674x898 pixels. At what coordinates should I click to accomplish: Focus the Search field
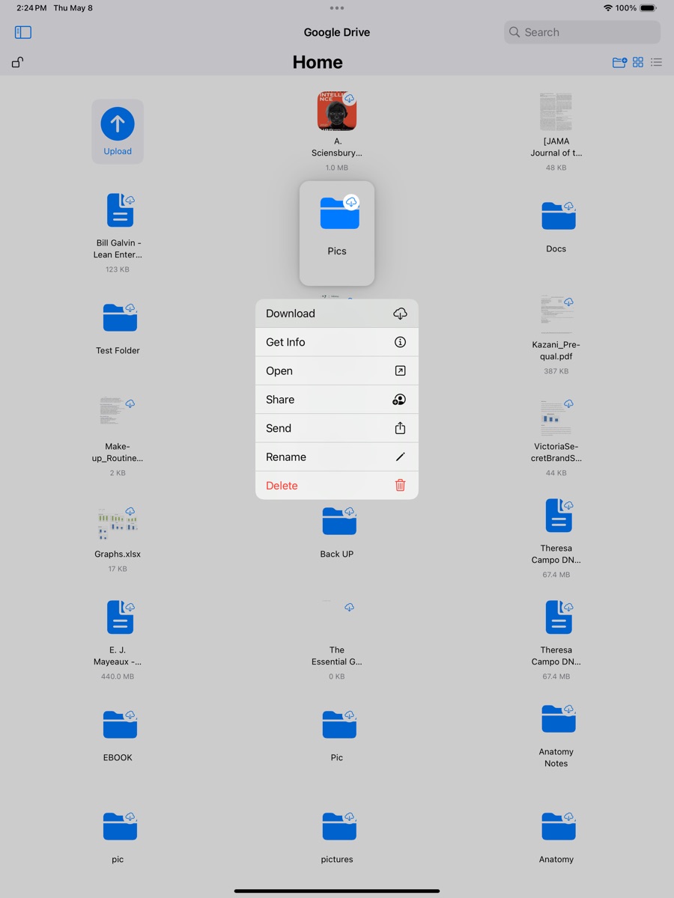[x=582, y=32]
